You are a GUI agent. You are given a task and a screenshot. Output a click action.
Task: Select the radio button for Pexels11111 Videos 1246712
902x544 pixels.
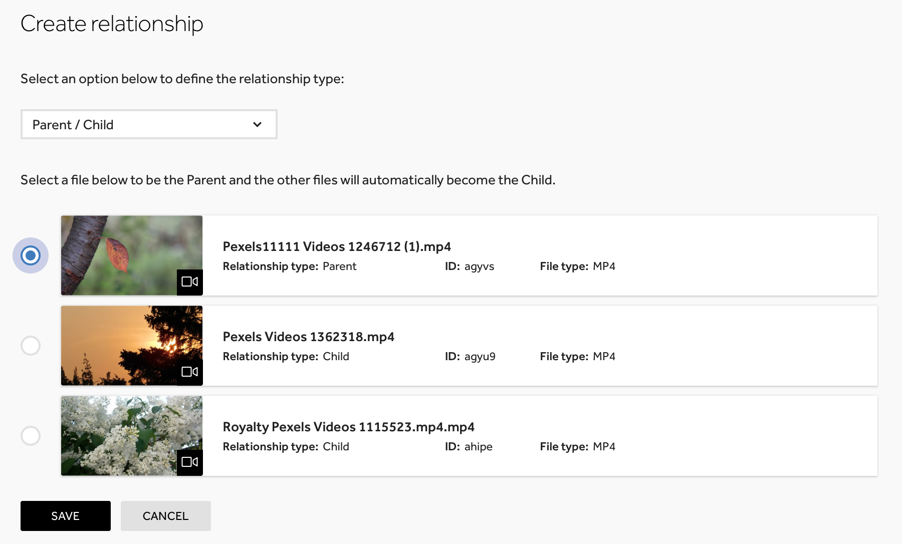coord(31,255)
